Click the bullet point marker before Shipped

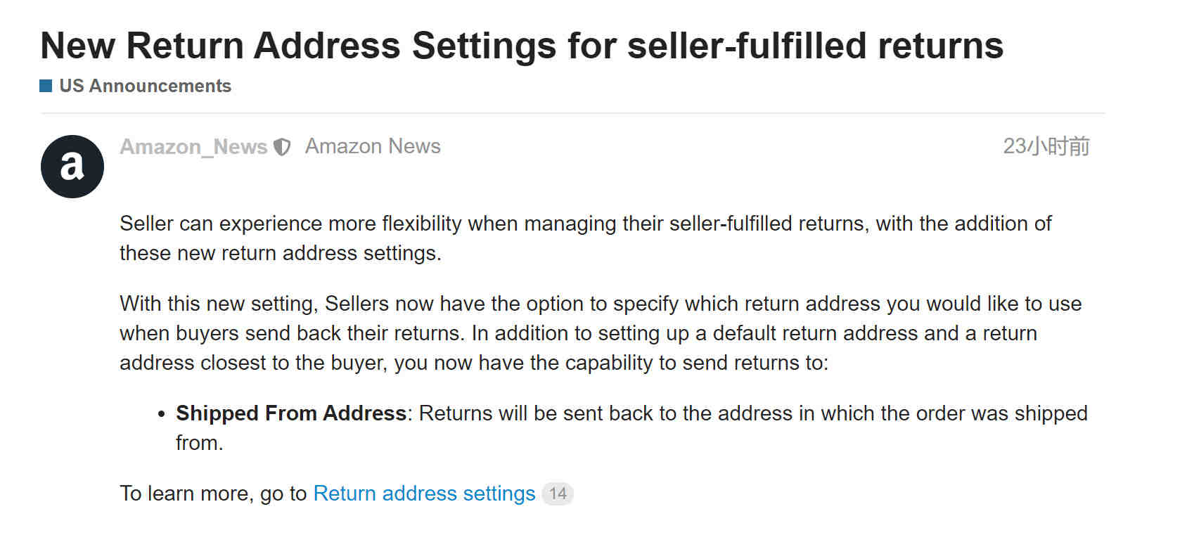(x=162, y=414)
